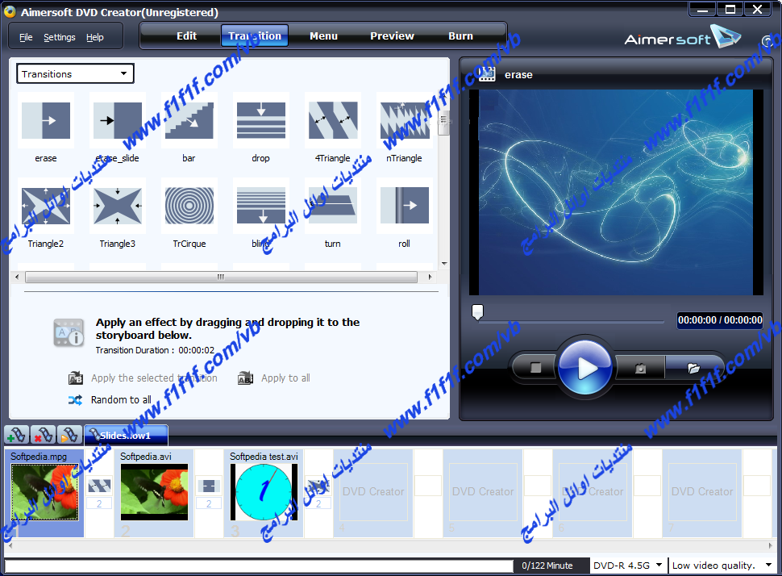Select the roll transition icon
This screenshot has width=782, height=576.
[x=404, y=206]
